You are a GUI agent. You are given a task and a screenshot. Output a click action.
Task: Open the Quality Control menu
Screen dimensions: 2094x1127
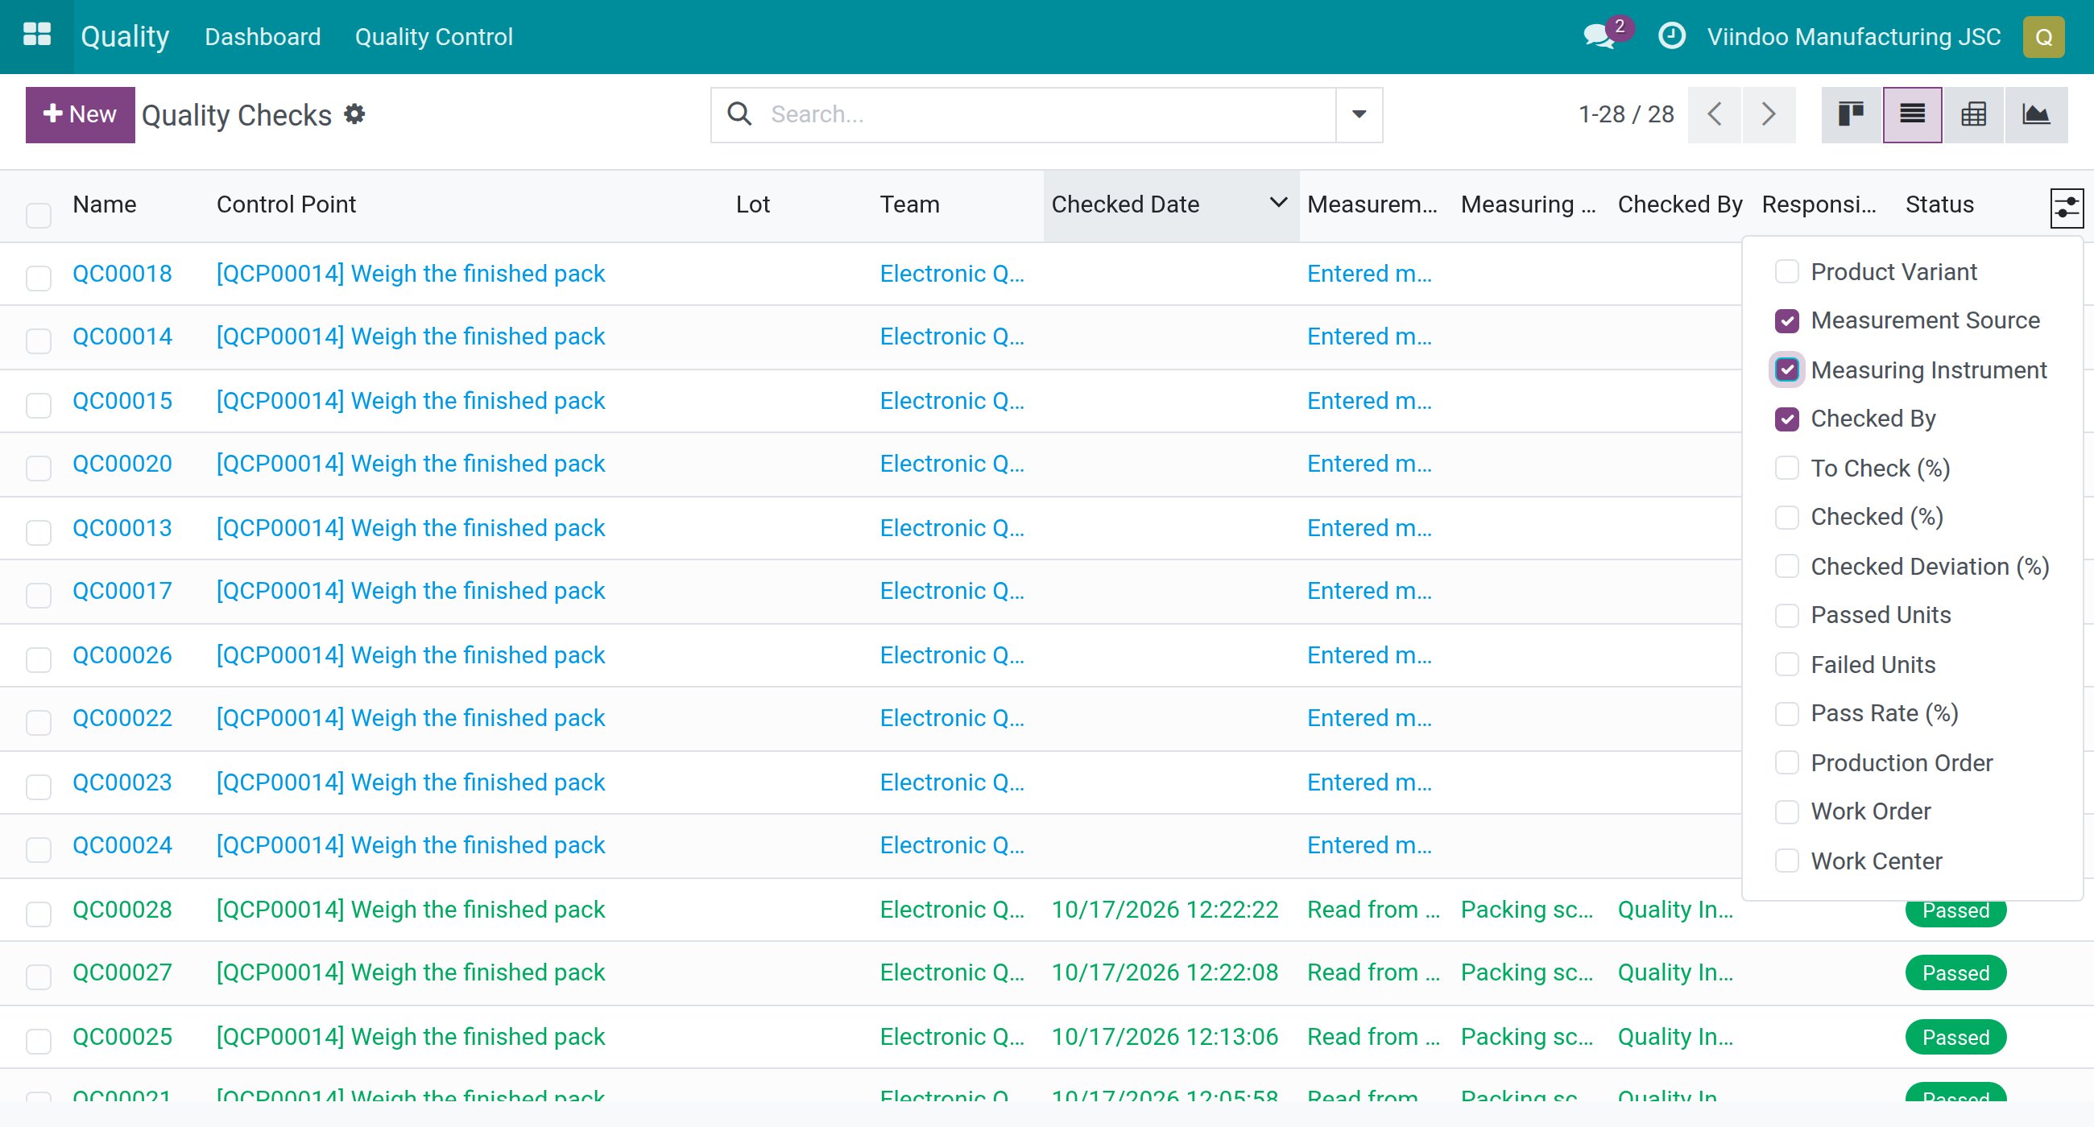[434, 36]
